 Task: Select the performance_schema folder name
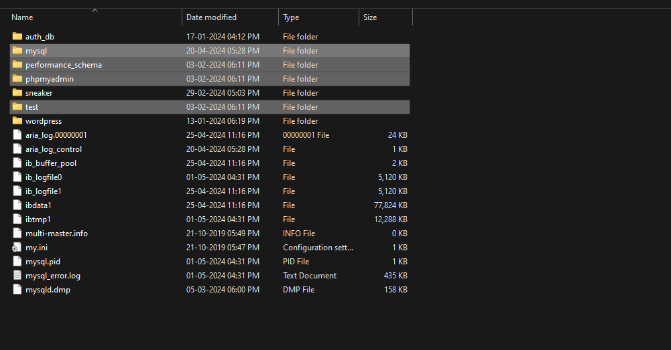(63, 65)
